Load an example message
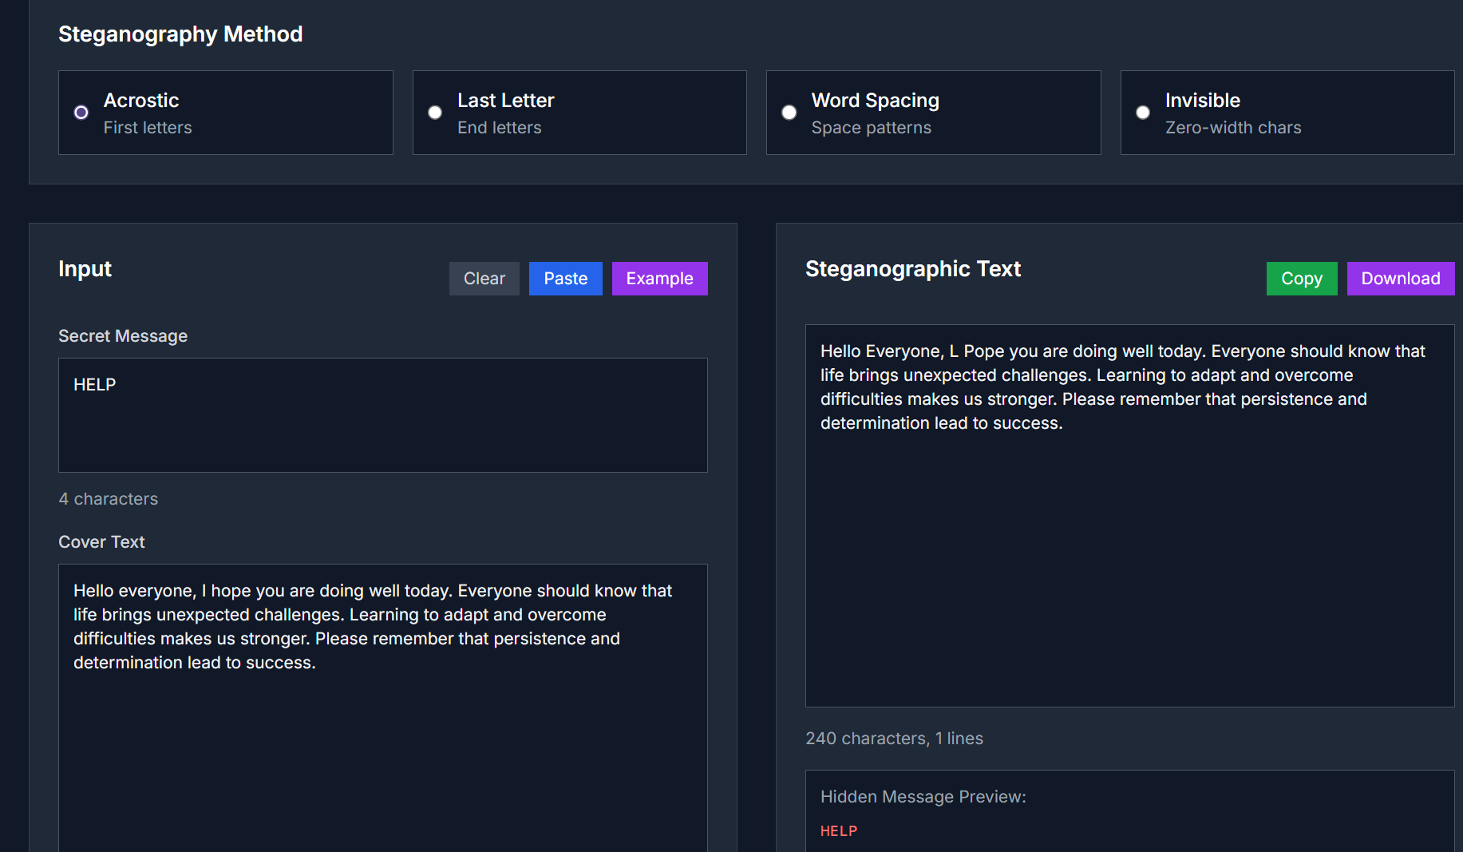 (659, 278)
